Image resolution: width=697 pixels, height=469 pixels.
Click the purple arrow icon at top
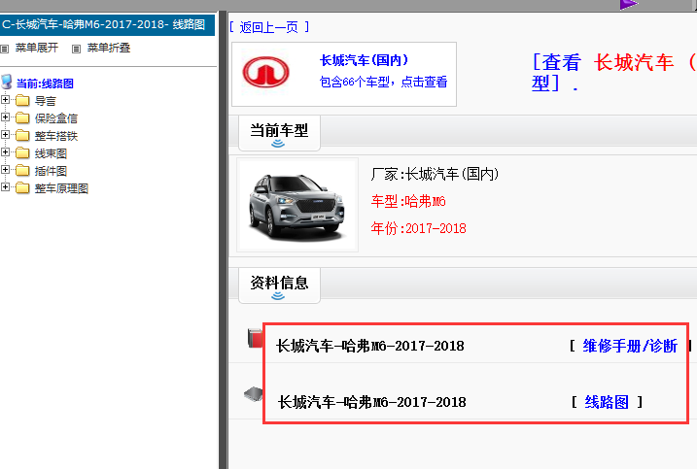click(629, 5)
